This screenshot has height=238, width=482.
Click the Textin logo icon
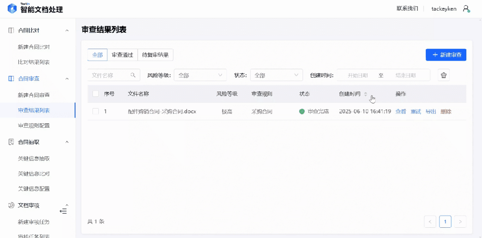click(x=12, y=8)
